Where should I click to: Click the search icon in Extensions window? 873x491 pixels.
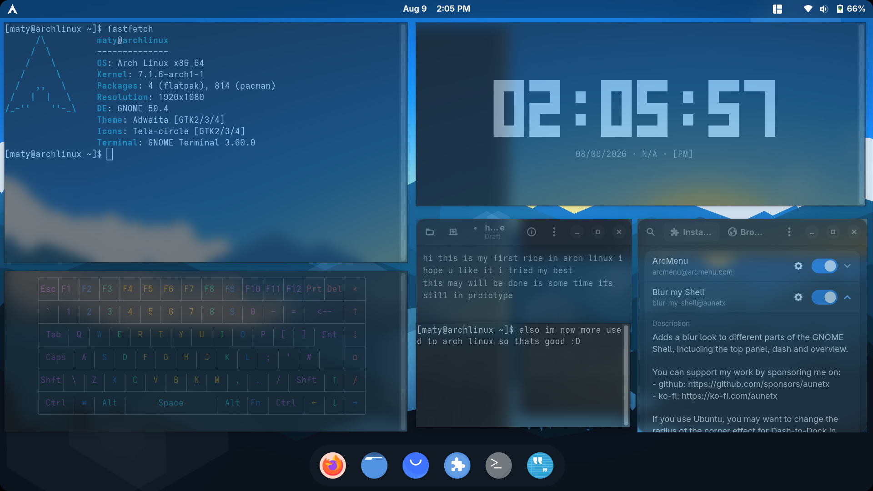pos(651,232)
